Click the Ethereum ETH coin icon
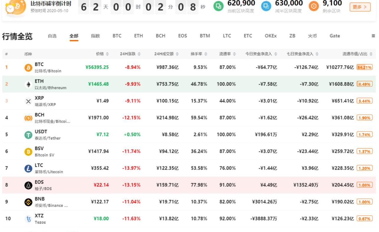This screenshot has width=379, height=232. coord(28,84)
